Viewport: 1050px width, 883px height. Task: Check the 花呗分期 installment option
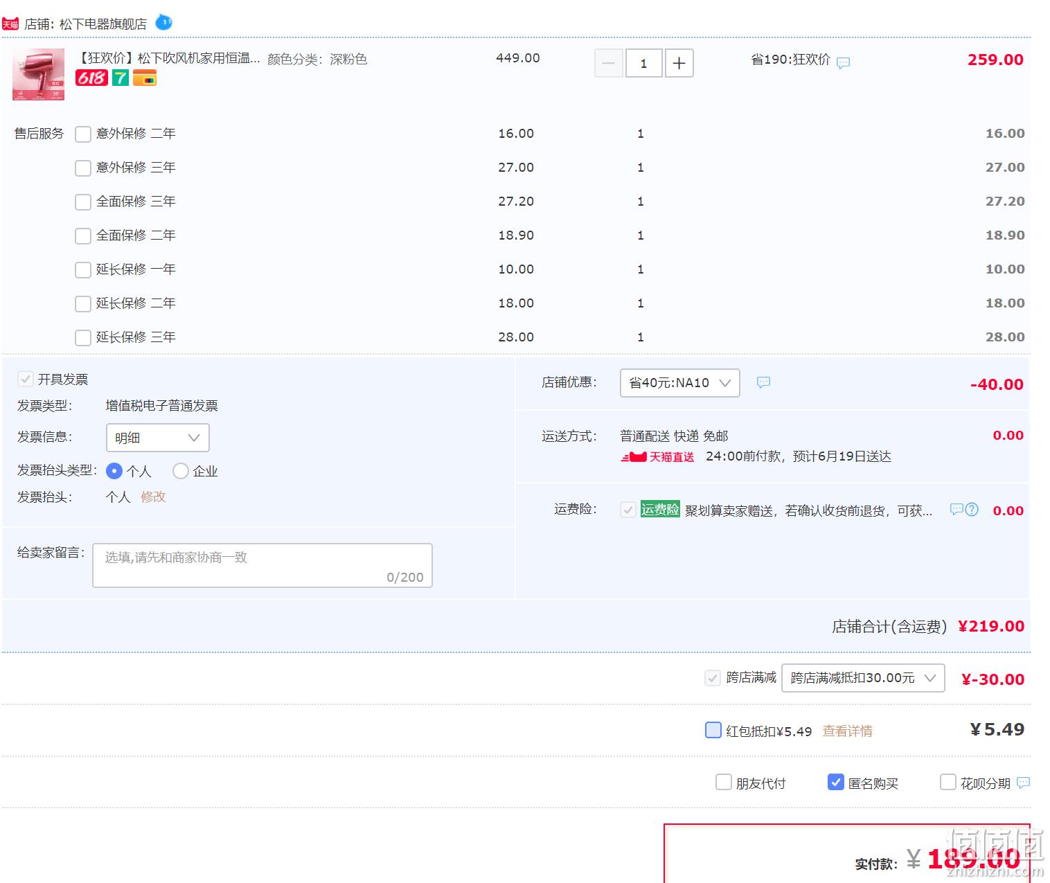(948, 782)
